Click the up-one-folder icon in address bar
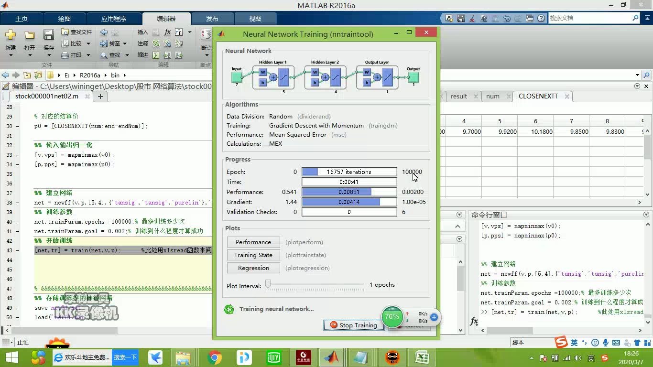This screenshot has height=367, width=653. [27, 75]
